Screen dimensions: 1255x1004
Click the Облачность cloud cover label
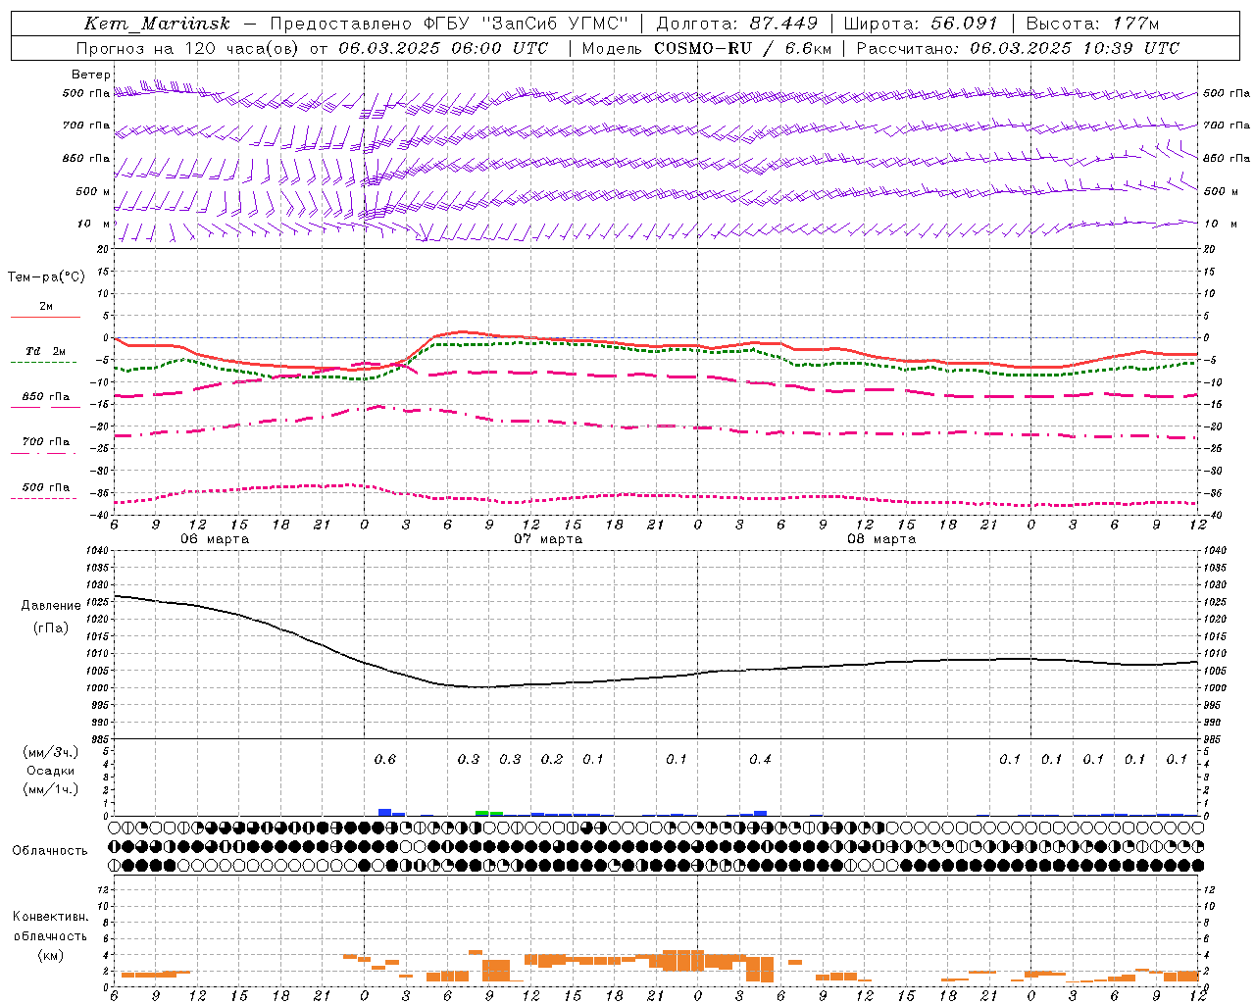coord(50,851)
